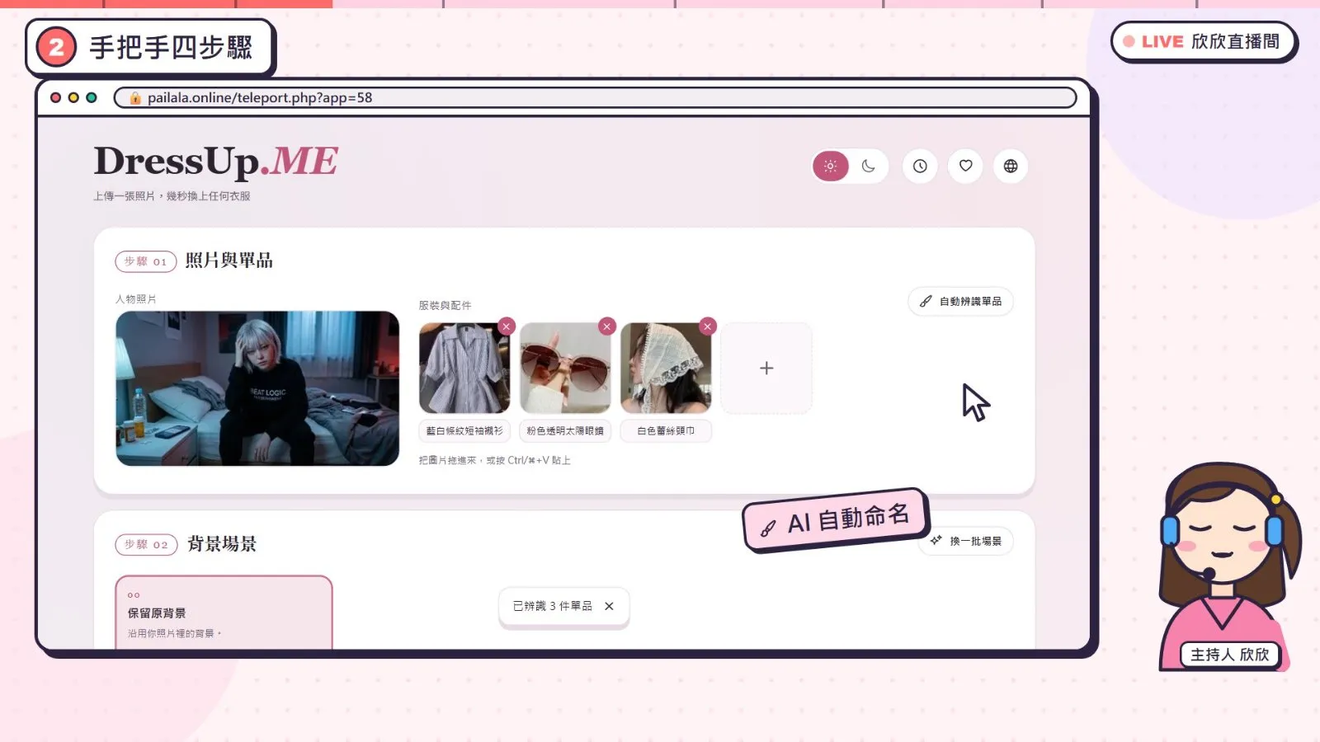Click the 服裝與配件 label
Viewport: 1320px width, 742px height.
coord(445,305)
